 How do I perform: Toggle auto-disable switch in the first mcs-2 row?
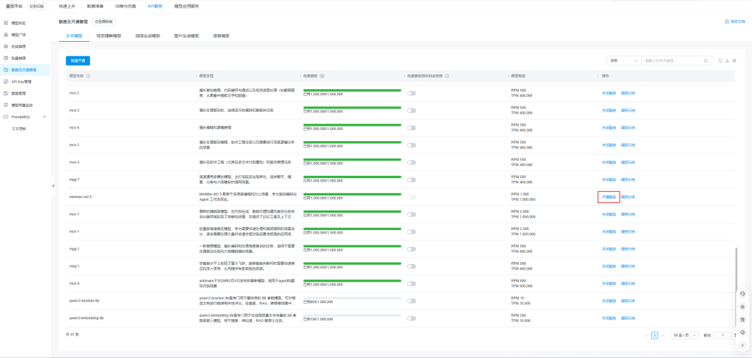[x=412, y=93]
